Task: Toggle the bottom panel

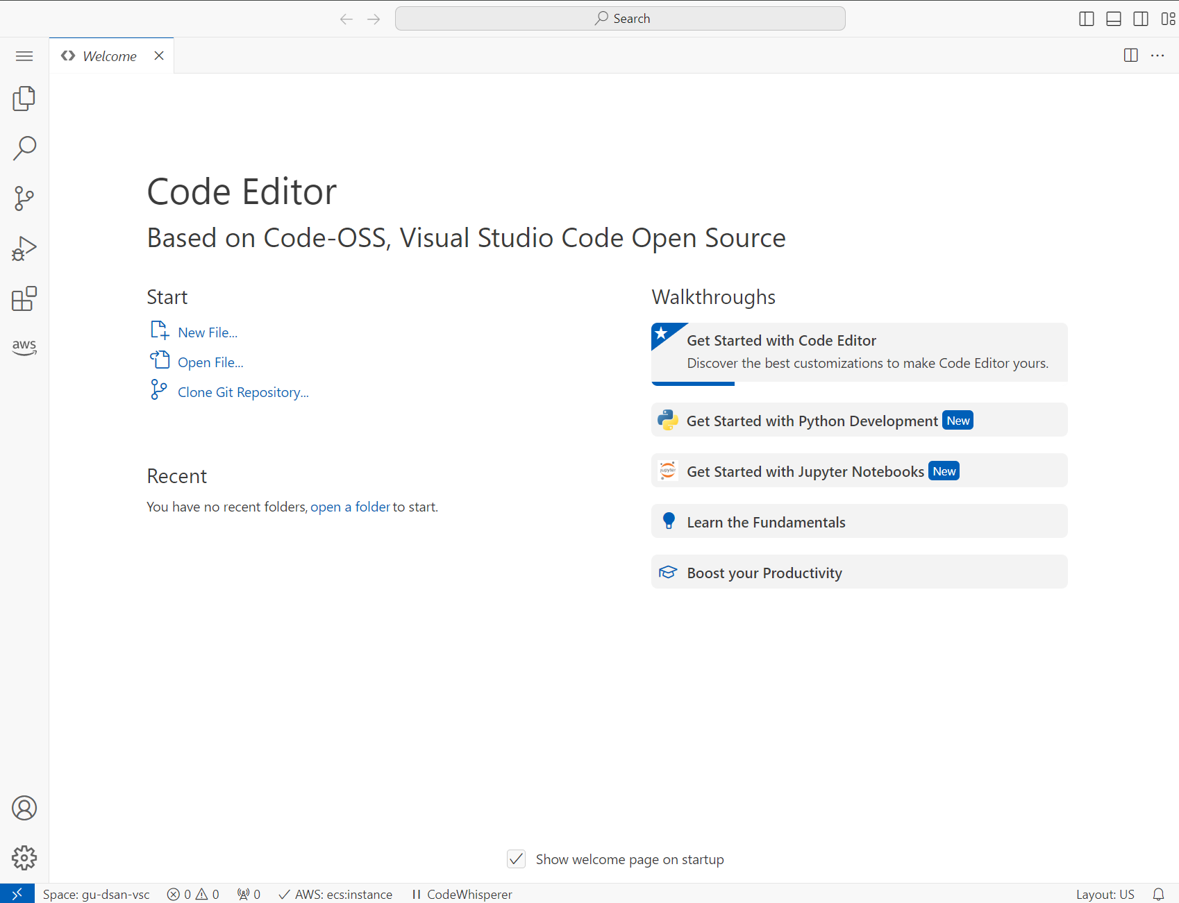Action: tap(1114, 19)
